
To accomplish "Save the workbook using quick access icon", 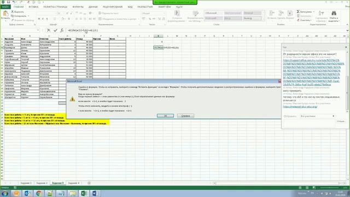I will [x=9, y=2].
